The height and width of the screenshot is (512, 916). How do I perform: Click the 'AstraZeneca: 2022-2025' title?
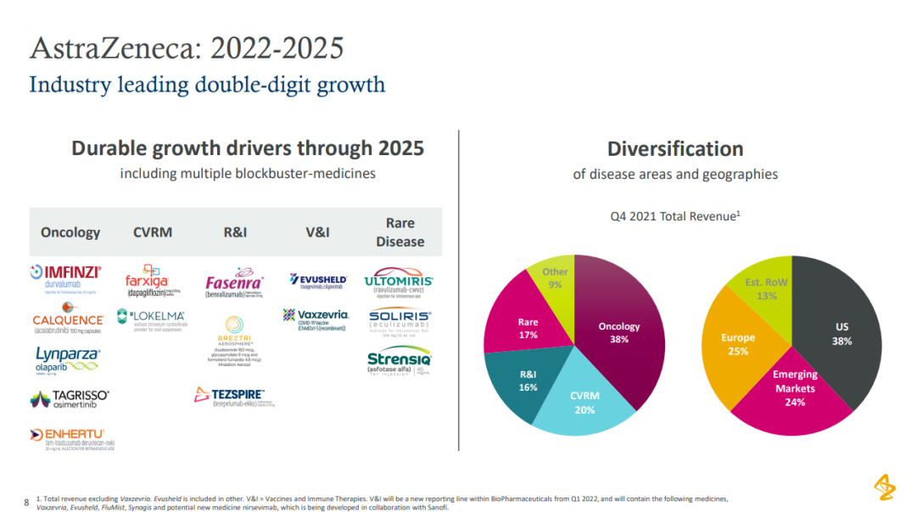tap(187, 47)
